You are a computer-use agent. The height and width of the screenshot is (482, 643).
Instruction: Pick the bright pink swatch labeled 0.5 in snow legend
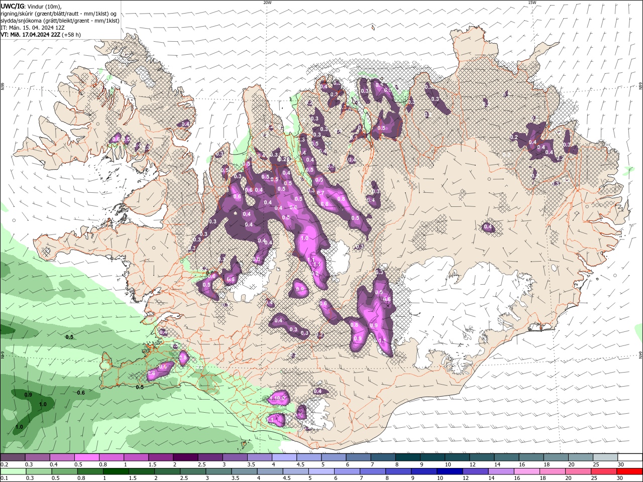[86, 457]
